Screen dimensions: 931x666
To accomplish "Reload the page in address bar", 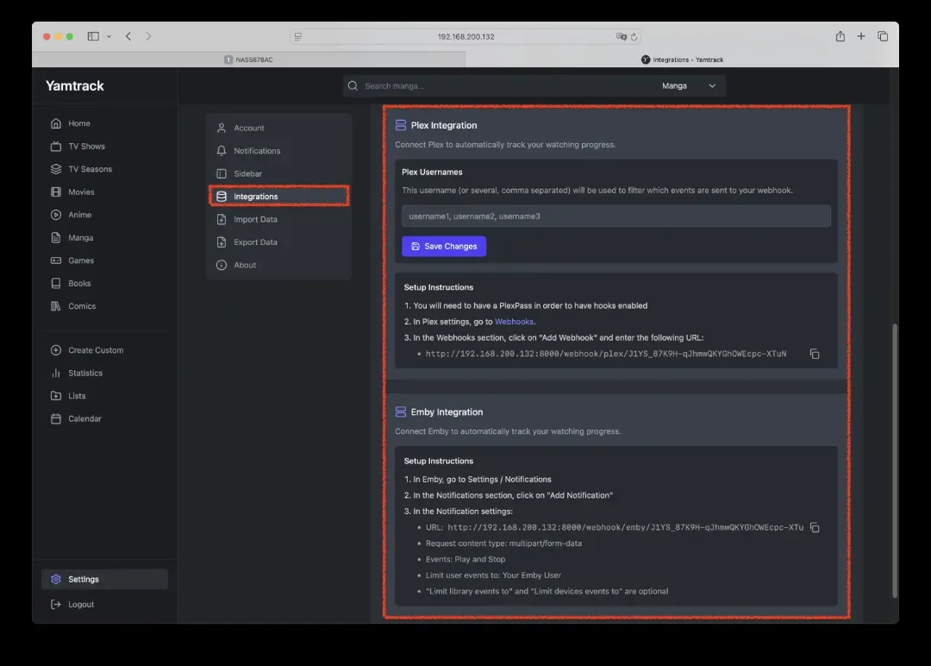I will (634, 37).
